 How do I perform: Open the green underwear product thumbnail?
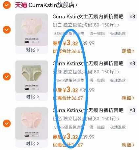32,76
